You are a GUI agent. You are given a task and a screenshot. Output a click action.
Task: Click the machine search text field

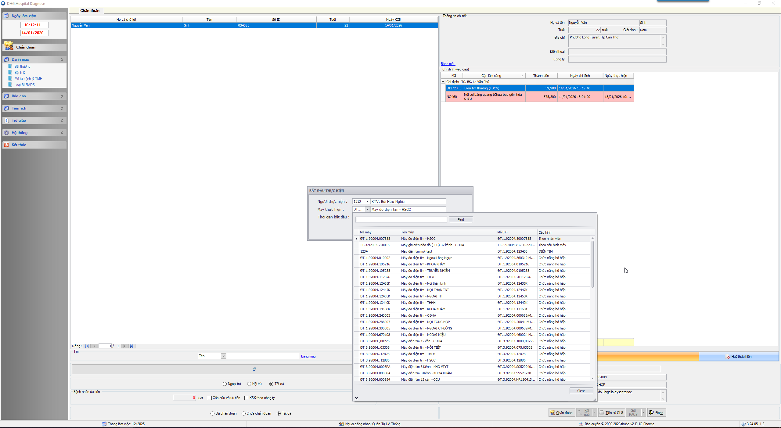(401, 220)
